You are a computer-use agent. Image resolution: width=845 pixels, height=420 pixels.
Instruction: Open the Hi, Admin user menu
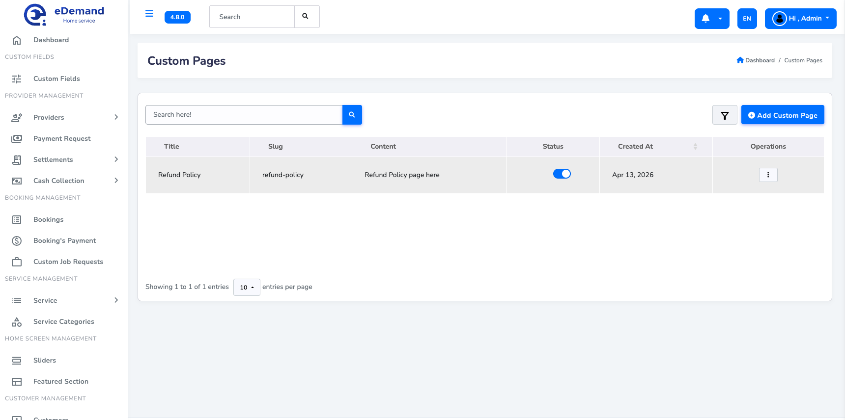coord(800,19)
